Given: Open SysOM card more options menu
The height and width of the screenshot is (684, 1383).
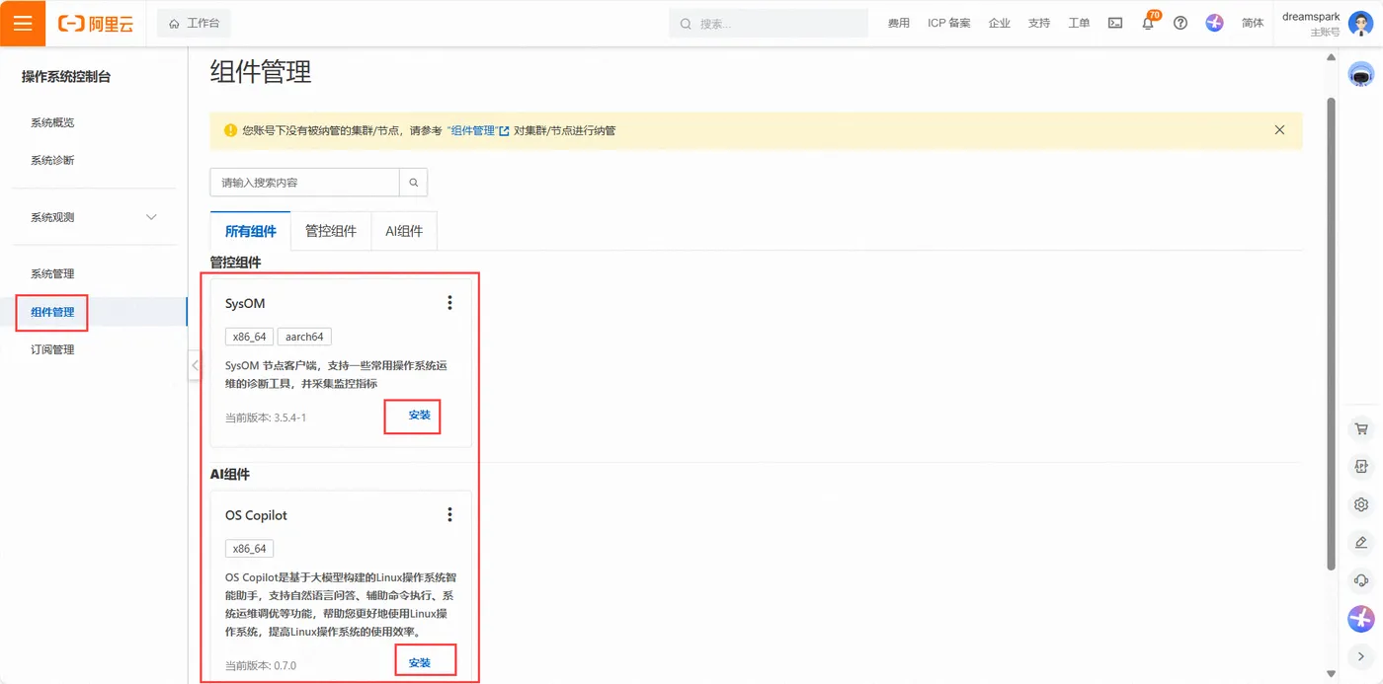Looking at the screenshot, I should point(449,303).
